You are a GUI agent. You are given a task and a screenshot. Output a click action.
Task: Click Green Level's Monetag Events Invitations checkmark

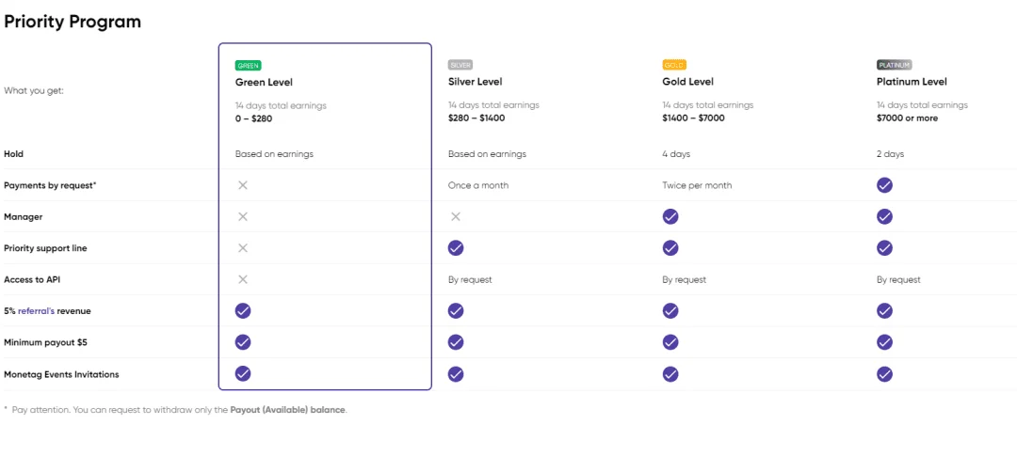click(x=243, y=374)
